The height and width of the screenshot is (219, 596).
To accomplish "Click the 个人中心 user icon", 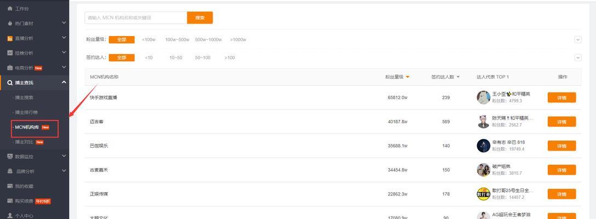I will click(x=10, y=216).
